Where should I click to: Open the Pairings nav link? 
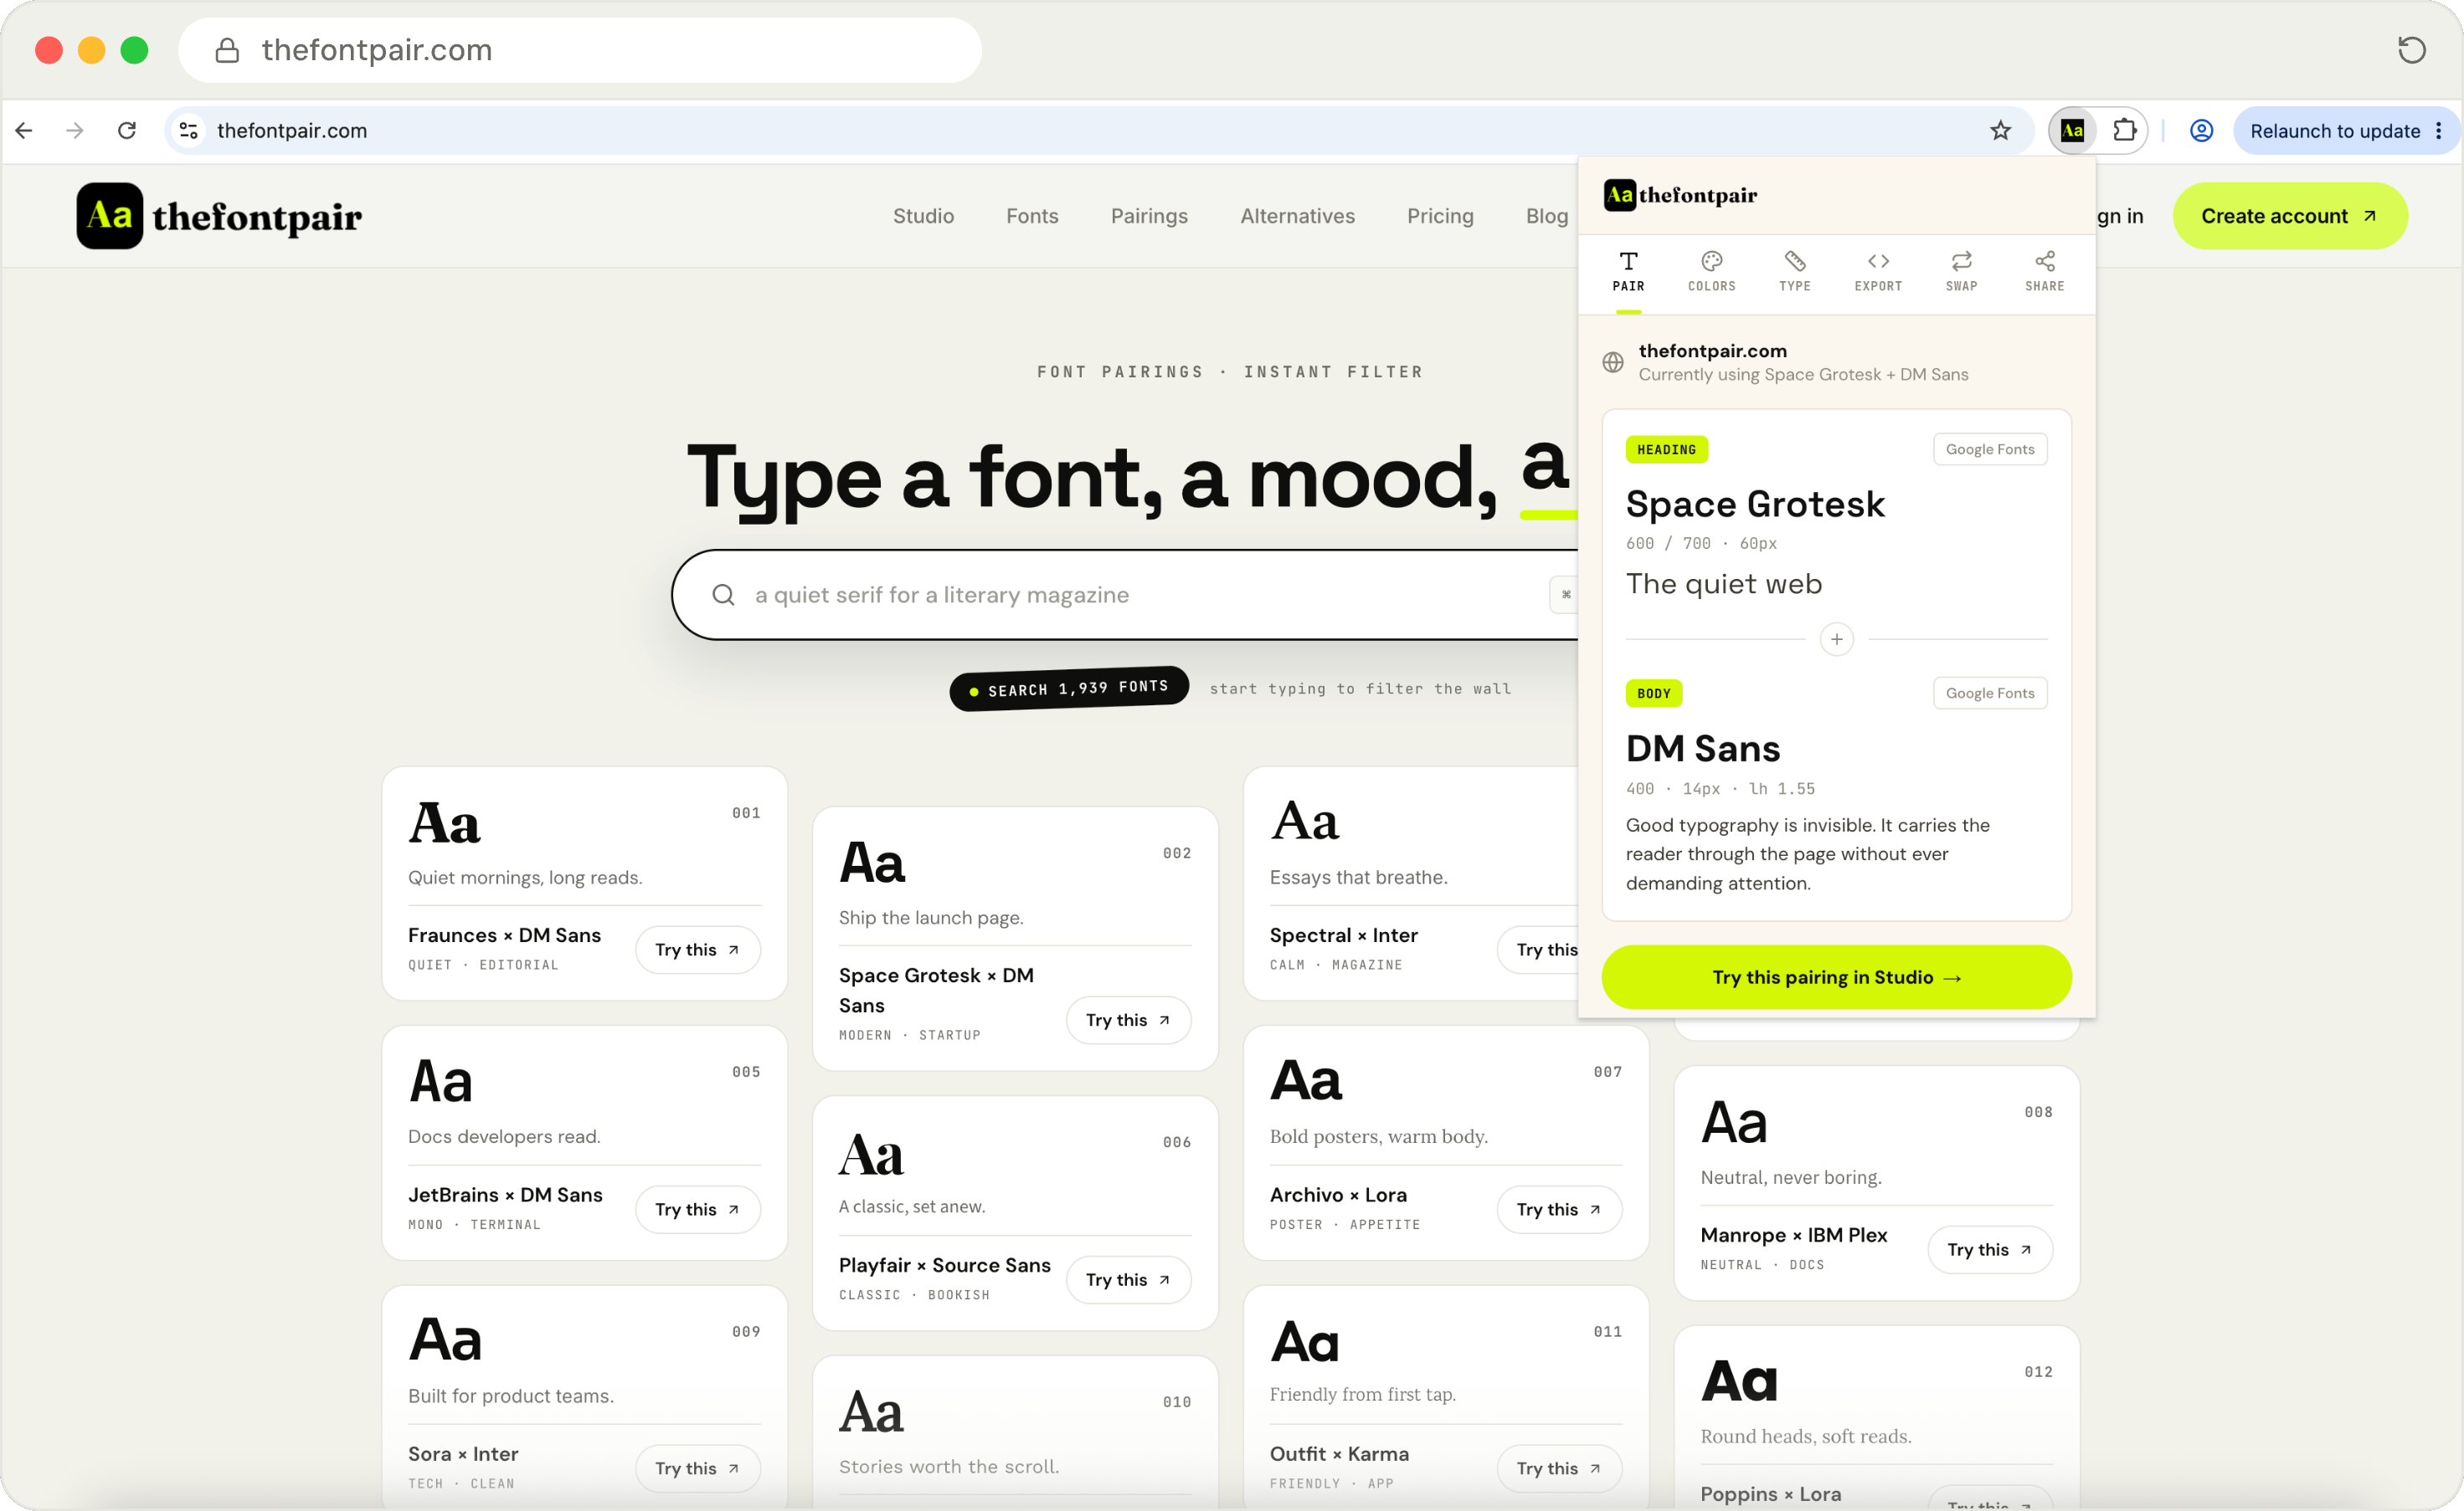point(1149,216)
